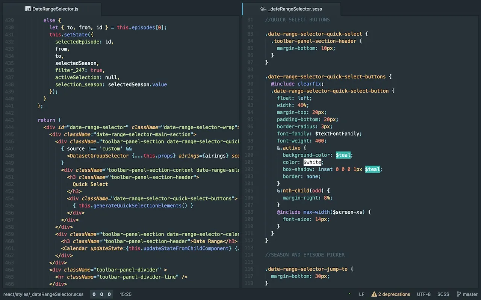This screenshot has width=481, height=300.
Task: Switch to the DateRangeSelector.js tab
Action: [x=55, y=9]
